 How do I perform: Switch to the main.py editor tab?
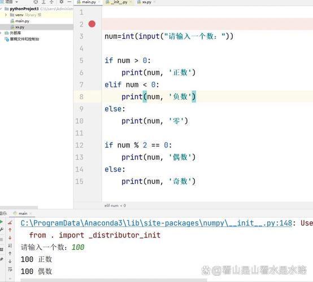click(x=89, y=2)
